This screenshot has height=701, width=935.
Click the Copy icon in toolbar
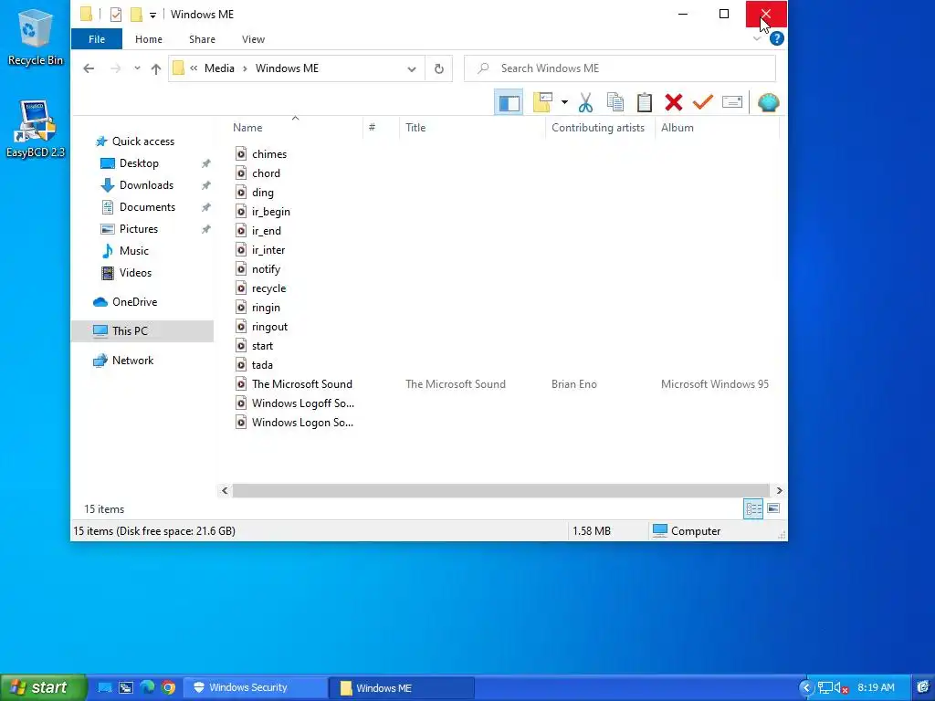tap(615, 102)
